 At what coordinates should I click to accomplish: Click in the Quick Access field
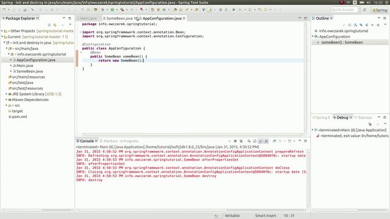pyautogui.click(x=344, y=10)
